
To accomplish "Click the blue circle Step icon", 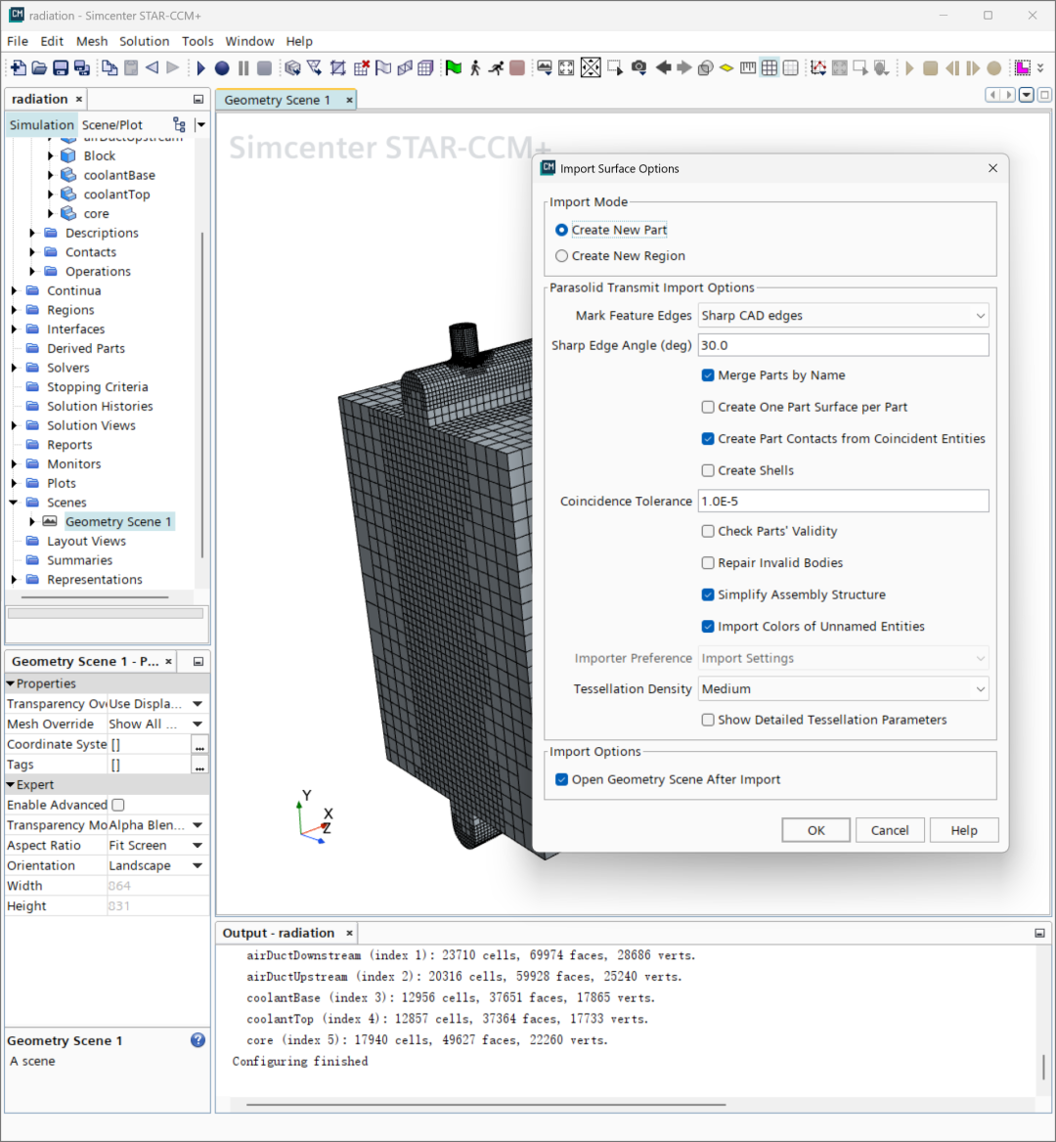I will [x=222, y=68].
